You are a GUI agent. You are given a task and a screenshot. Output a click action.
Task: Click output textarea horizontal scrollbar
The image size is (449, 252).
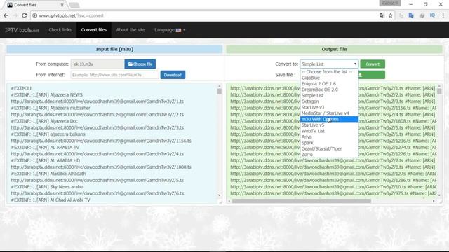pyautogui.click(x=302, y=201)
